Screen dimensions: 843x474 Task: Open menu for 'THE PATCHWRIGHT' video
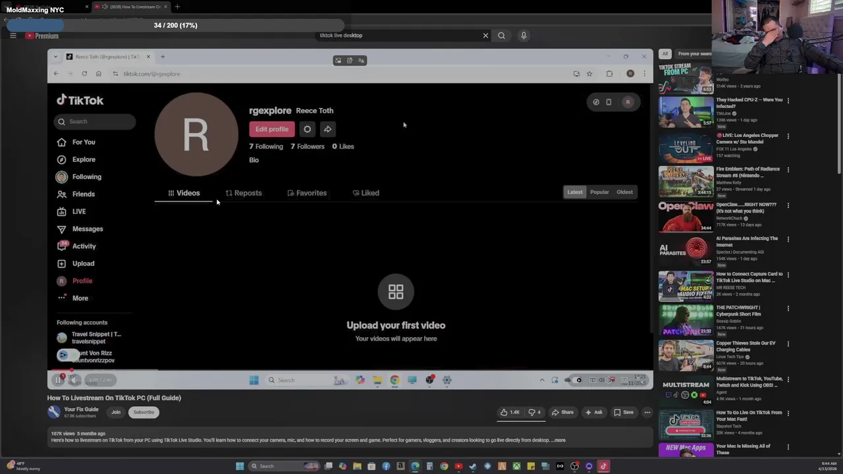[788, 308]
